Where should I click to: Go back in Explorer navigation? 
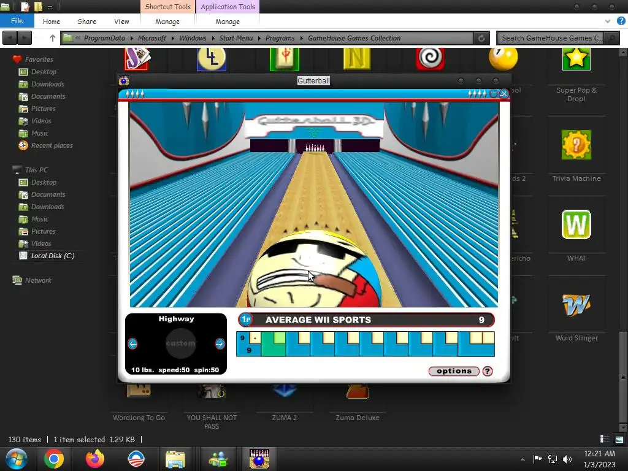pyautogui.click(x=10, y=38)
